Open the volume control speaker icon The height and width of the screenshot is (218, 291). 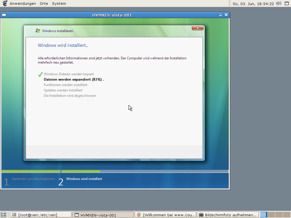[278, 3]
